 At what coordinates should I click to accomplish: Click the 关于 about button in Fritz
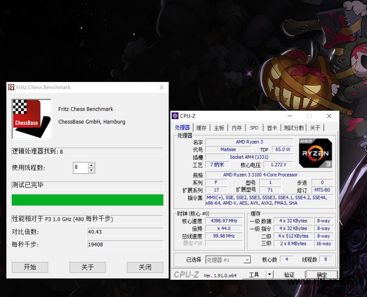click(x=88, y=267)
